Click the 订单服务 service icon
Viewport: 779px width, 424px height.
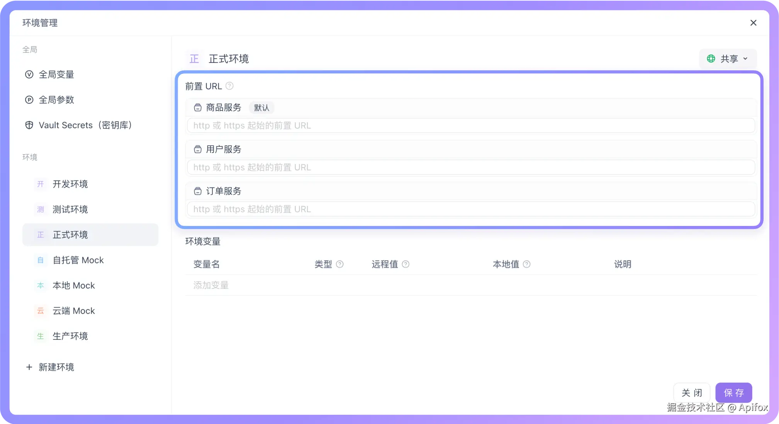pos(198,191)
